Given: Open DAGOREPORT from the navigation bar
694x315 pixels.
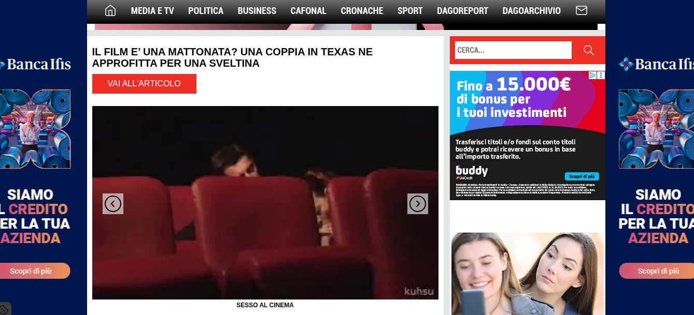Looking at the screenshot, I should tap(462, 11).
